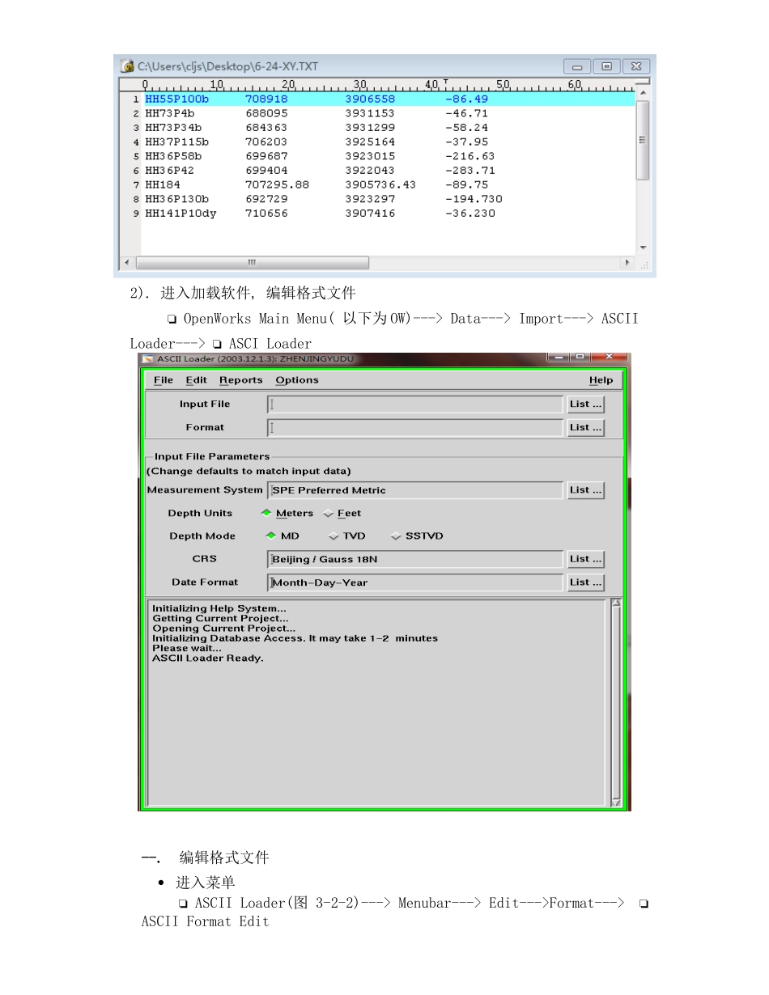
Task: Open the Help menu
Action: point(601,380)
